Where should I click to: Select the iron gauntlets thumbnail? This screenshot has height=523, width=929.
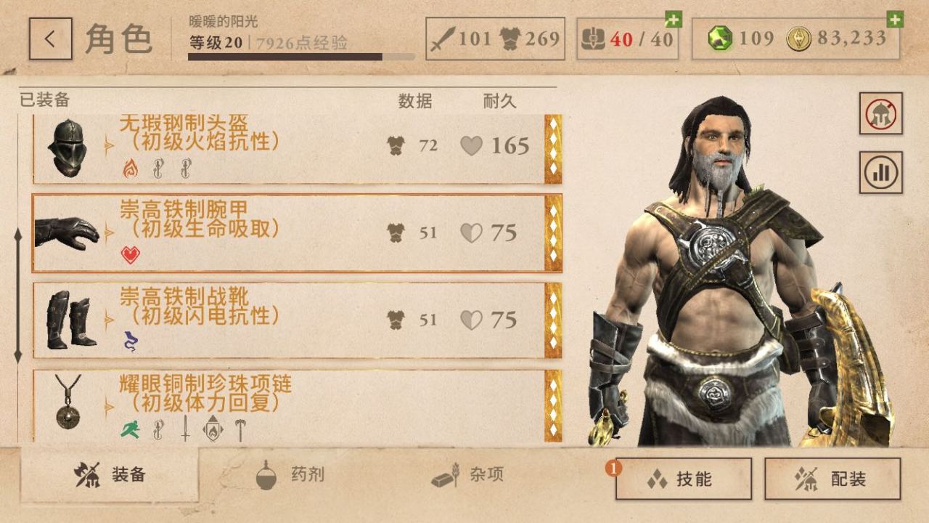67,233
